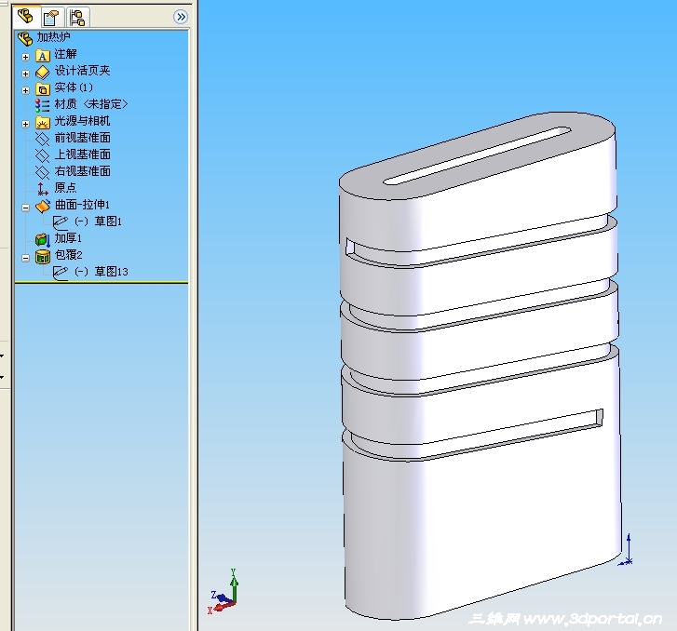Click the 草图13 sketch icon

[60, 274]
